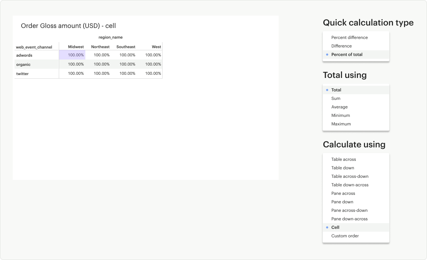Click highlighted adwords Midwest cell
Screen dimensions: 427x260
point(72,55)
